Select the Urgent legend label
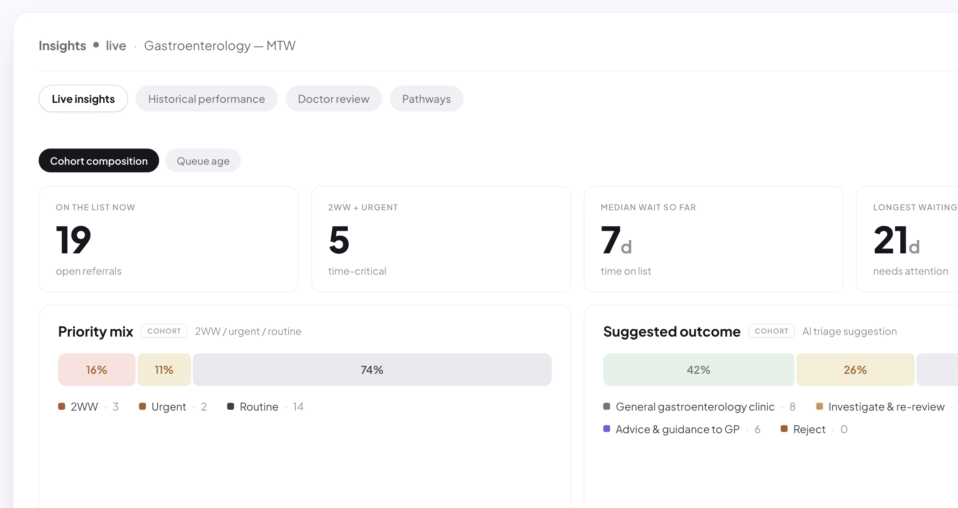The width and height of the screenshot is (958, 508). point(169,406)
